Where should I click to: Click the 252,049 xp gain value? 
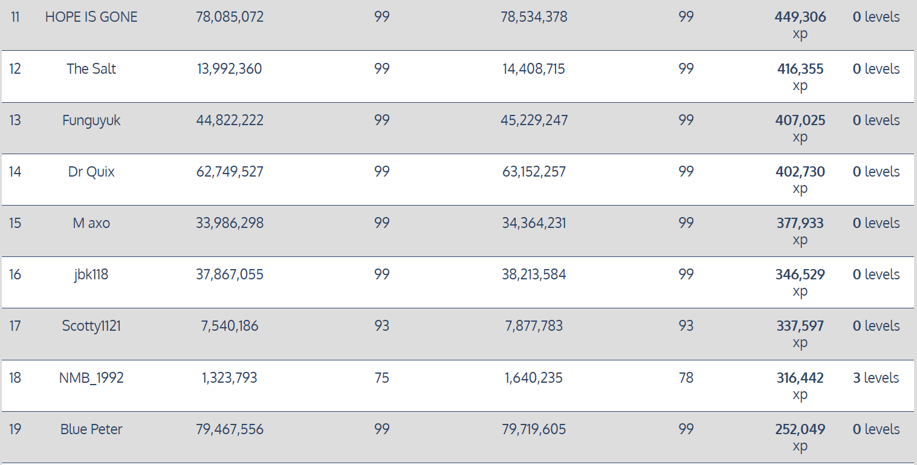(800, 429)
